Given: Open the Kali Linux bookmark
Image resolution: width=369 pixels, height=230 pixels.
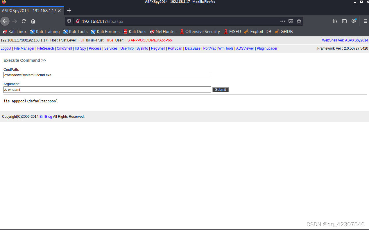Looking at the screenshot, I should click(x=15, y=32).
